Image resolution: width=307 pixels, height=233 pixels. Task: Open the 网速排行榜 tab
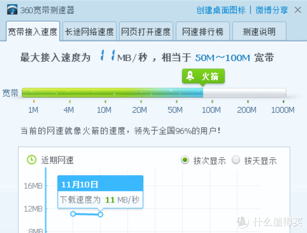coord(202,32)
